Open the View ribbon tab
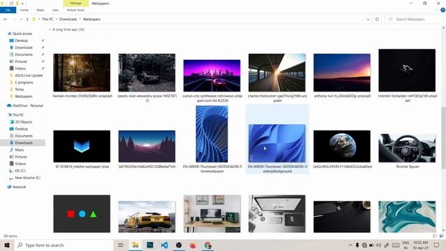Screen dimensions: 446x251 coord(55,10)
